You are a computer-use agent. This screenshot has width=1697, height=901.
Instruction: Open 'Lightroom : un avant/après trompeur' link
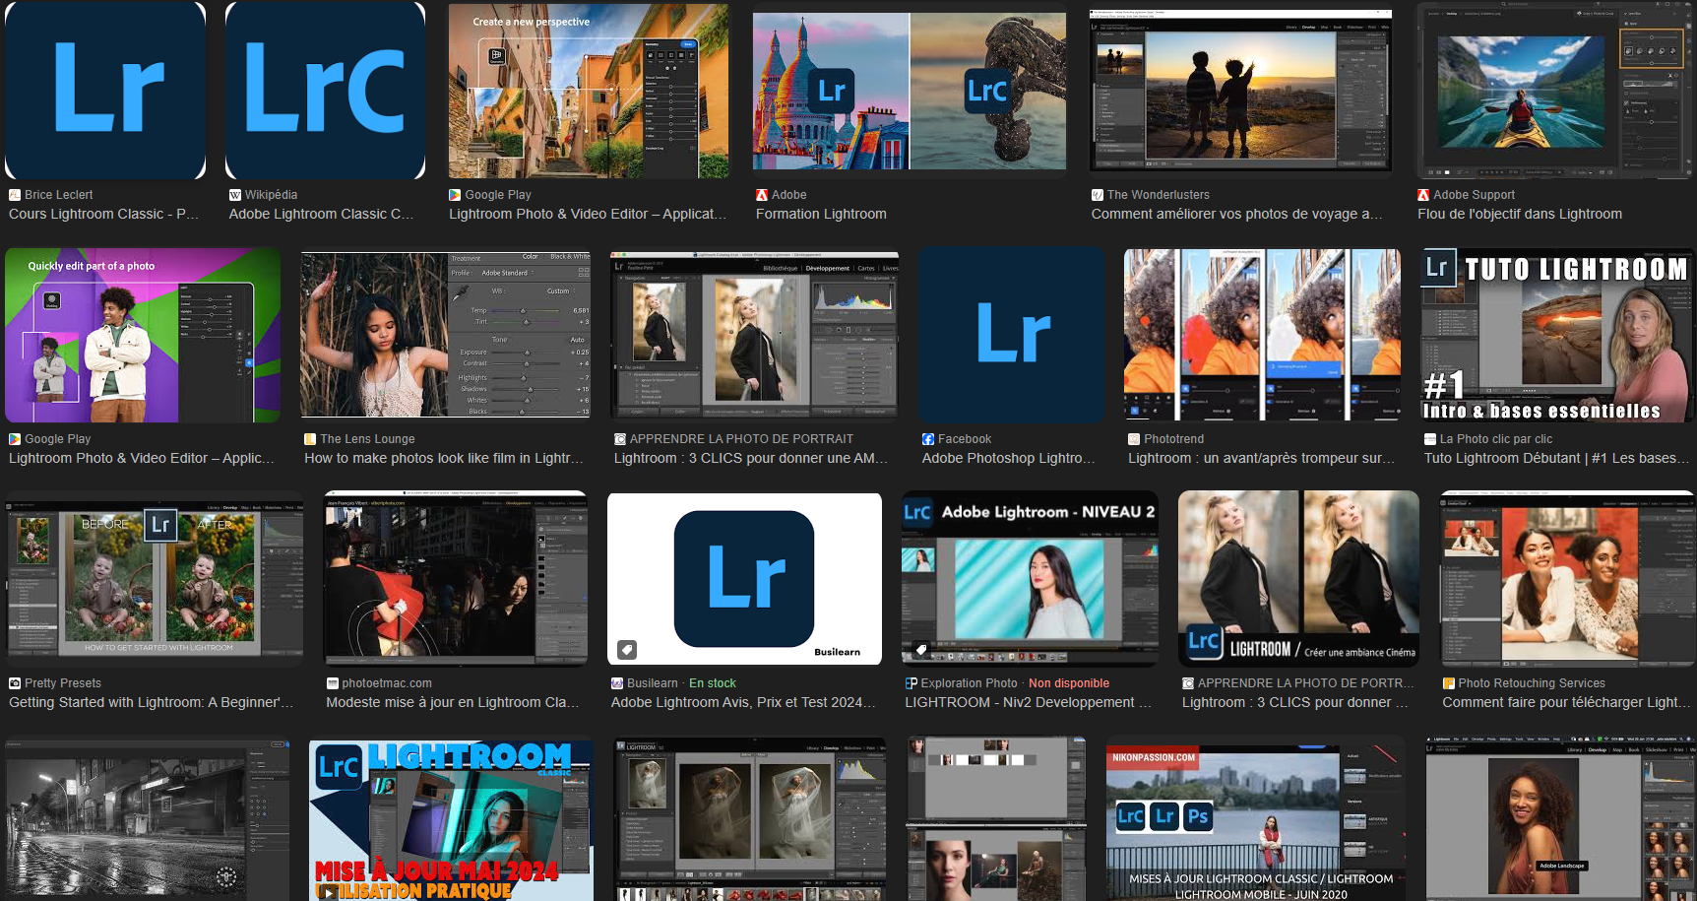[1261, 458]
